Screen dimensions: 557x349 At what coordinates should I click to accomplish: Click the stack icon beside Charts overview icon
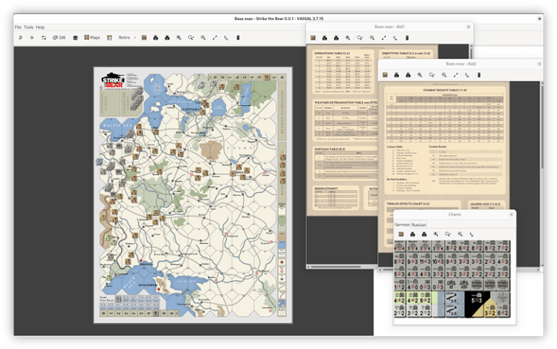point(413,234)
